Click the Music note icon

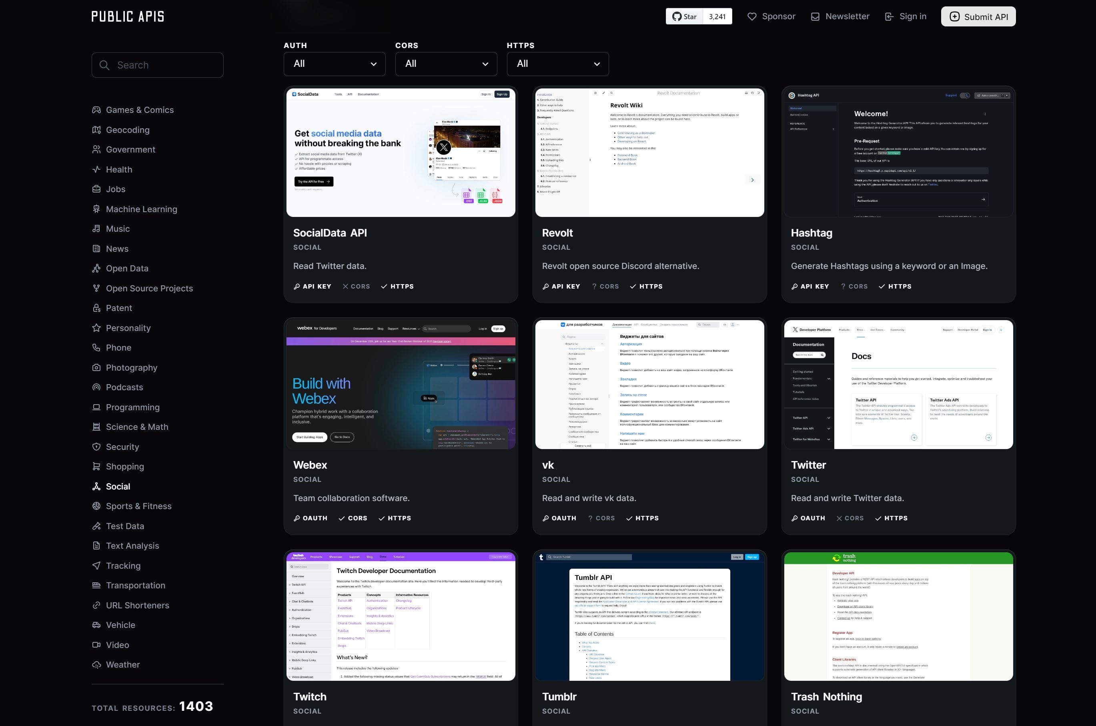(97, 228)
